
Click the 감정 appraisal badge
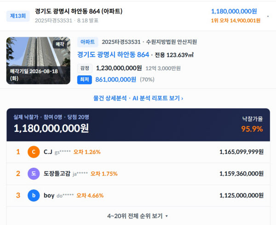coord(85,68)
